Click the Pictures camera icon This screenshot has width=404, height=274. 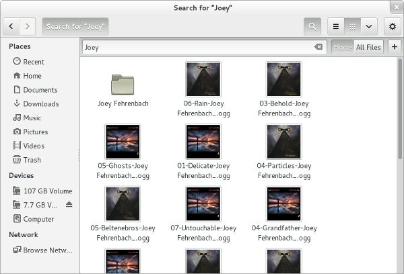point(17,132)
